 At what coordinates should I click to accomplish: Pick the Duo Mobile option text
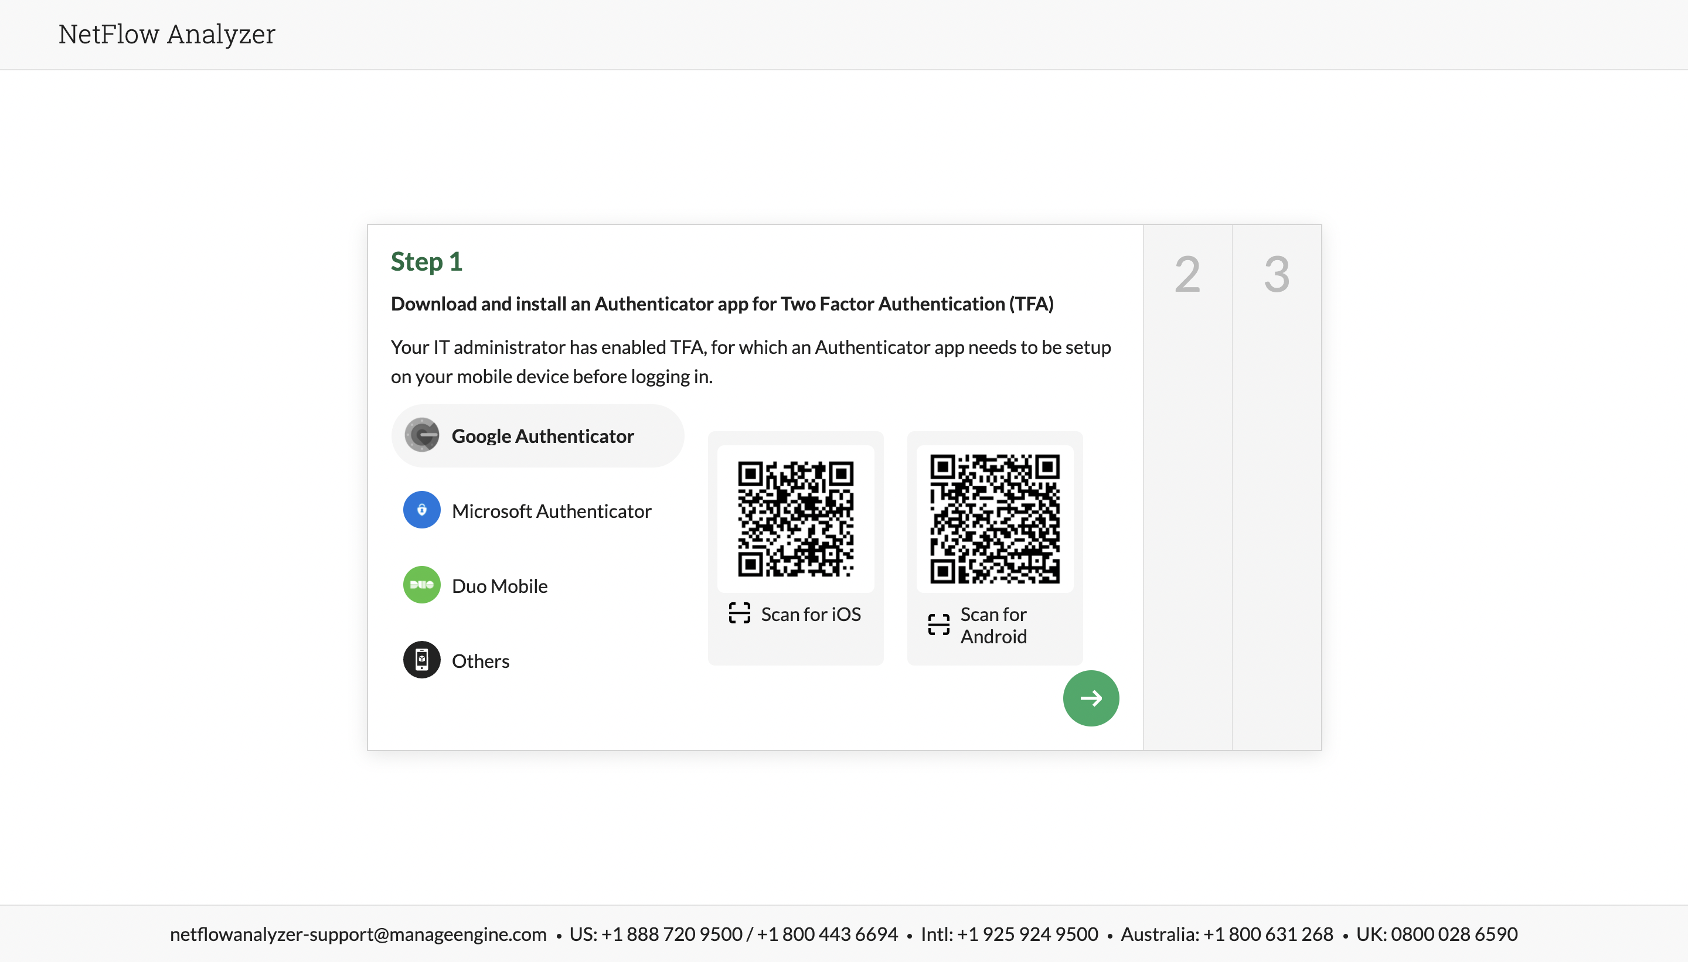499,586
